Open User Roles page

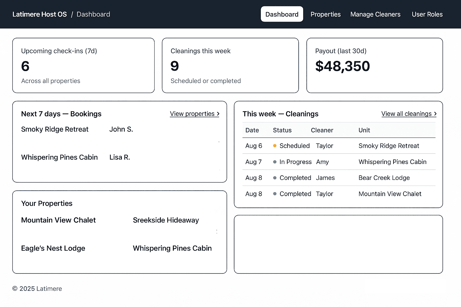pos(427,14)
